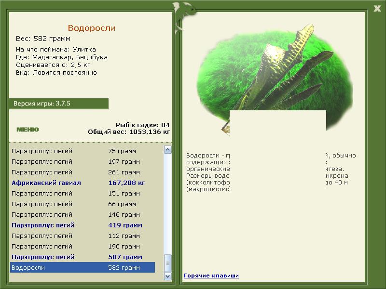This screenshot has height=289, width=386.
Task: Select Парэтроплус пегий 66 грамм row
Action: click(x=83, y=204)
